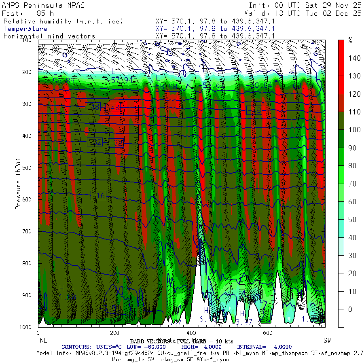Screen dimensions: 364x364
Task: Select the 80 colorbar tick label
Action: [x=352, y=166]
